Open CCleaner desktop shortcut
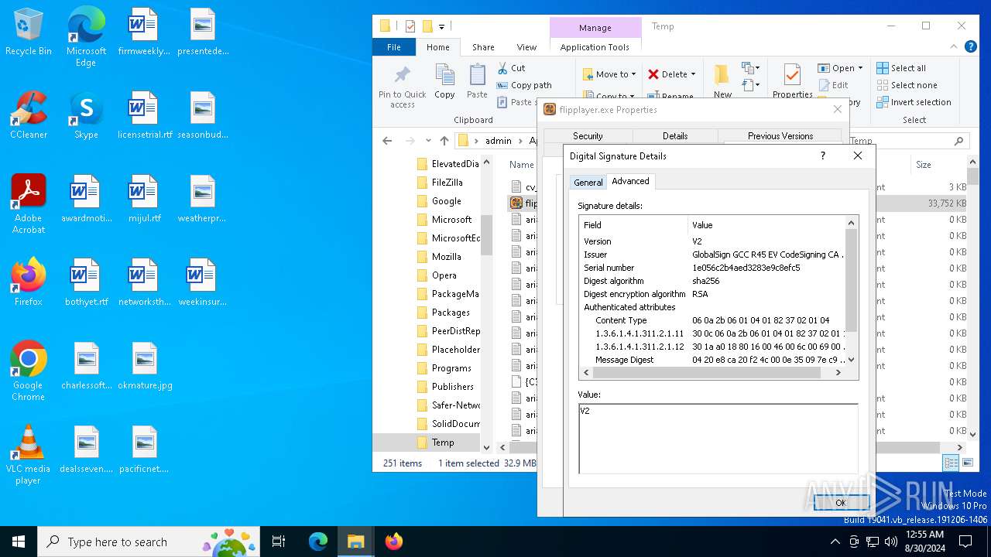 29,115
